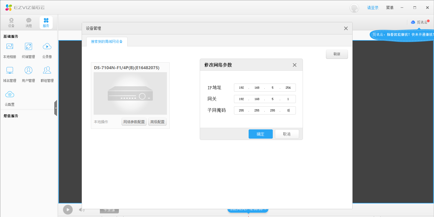Cancel network changes with 取消 button
The height and width of the screenshot is (217, 434).
[x=287, y=134]
